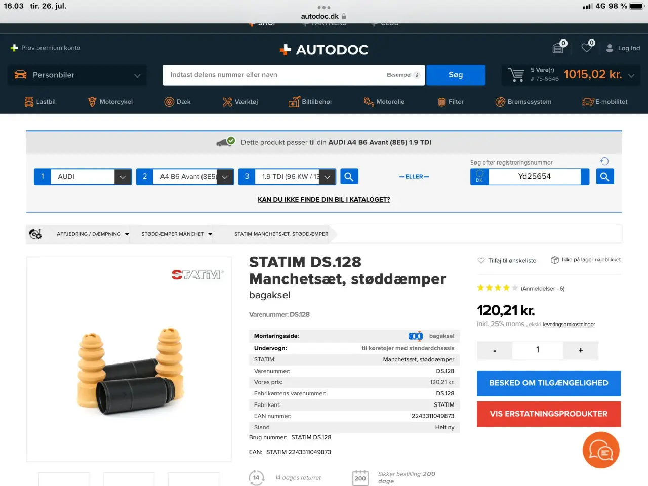Expand the STØDDÆMPER MANCHET breadcrumb dropdown
Screen dimensions: 648x486
tap(210, 234)
